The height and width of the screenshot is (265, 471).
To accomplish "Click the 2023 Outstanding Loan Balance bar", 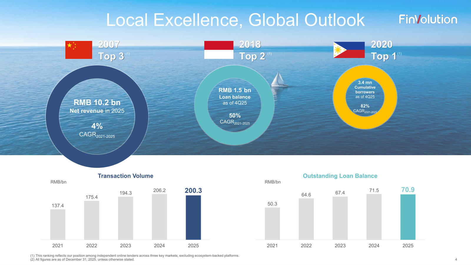I will (340, 218).
